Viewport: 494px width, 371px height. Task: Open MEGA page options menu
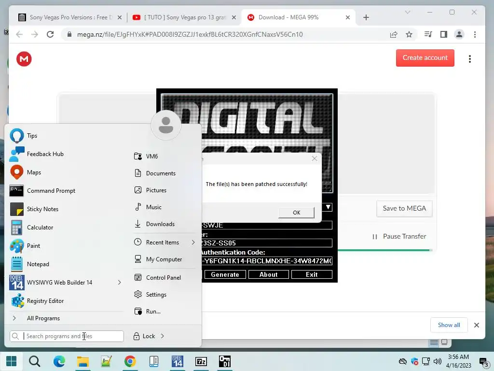click(470, 59)
